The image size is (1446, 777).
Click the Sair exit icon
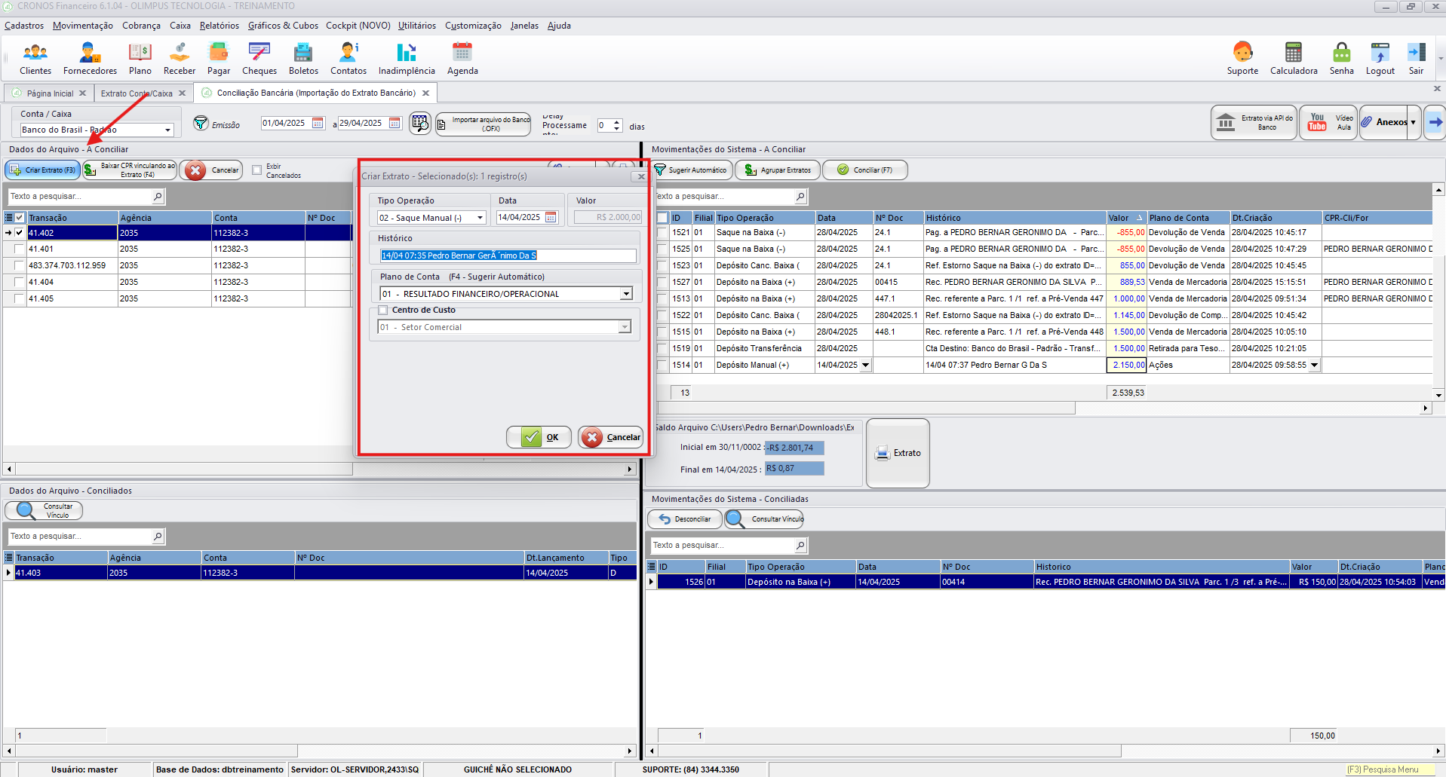pyautogui.click(x=1417, y=53)
